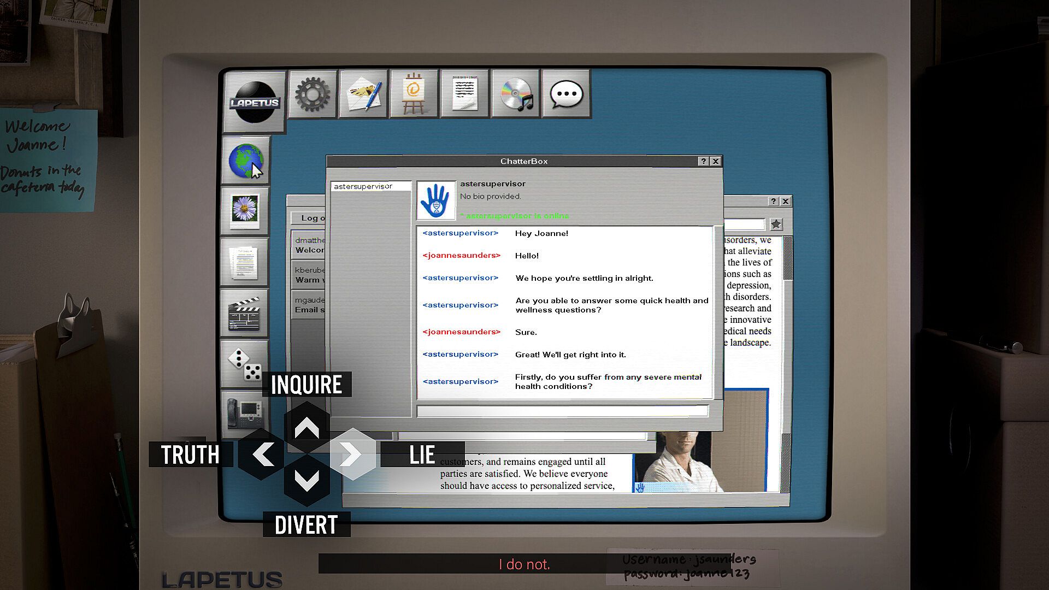Click the globe web browser icon

(x=245, y=161)
